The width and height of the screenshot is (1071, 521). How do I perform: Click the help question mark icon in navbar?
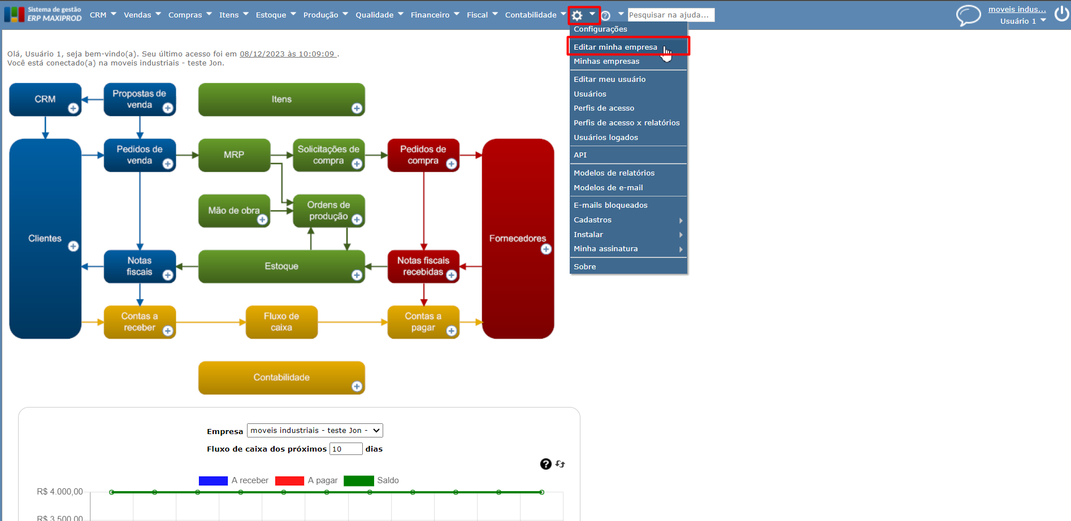pos(606,16)
